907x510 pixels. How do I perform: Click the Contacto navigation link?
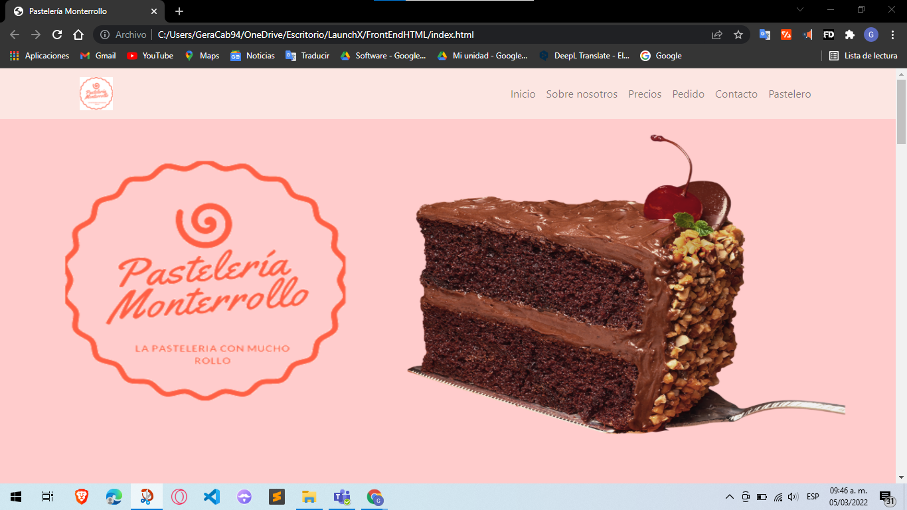[x=736, y=94]
